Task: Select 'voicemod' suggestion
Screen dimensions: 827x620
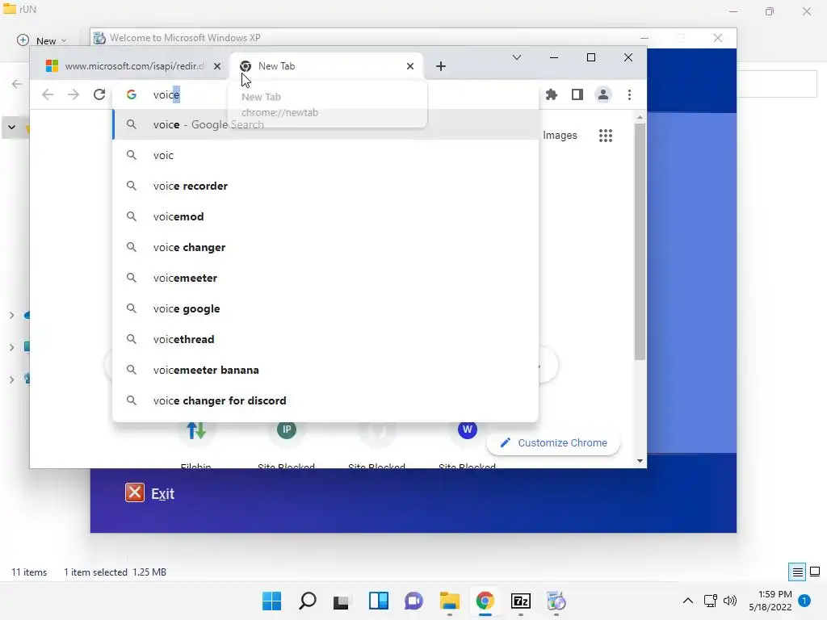Action: (x=325, y=216)
